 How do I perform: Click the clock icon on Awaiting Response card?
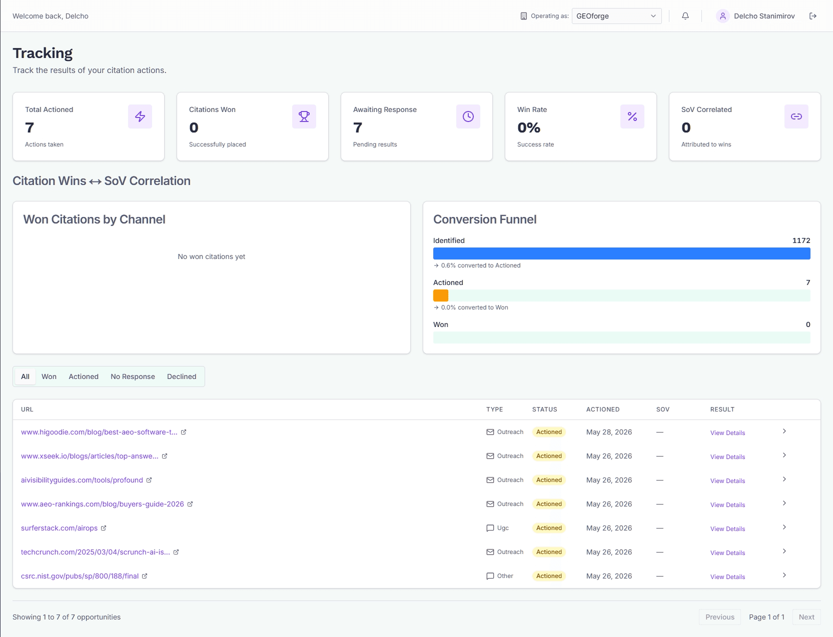pyautogui.click(x=468, y=116)
